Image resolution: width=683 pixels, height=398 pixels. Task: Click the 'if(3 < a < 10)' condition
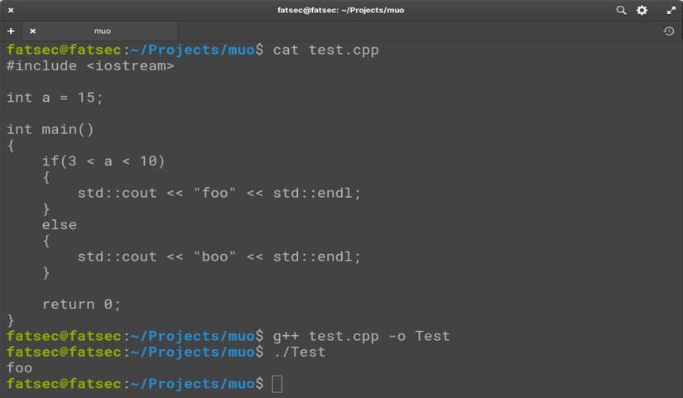click(103, 161)
